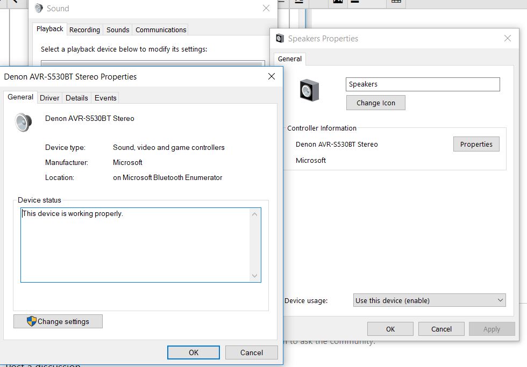Click Device status scrollbar down arrow
Screen dimensions: 527x367
(254, 276)
